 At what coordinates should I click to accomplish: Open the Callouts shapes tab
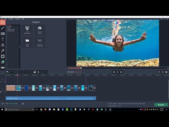point(3,45)
